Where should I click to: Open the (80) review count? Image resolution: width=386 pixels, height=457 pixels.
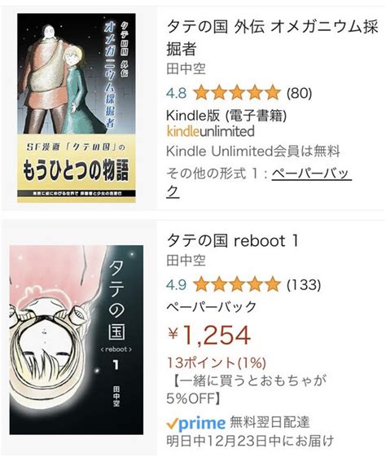click(299, 93)
